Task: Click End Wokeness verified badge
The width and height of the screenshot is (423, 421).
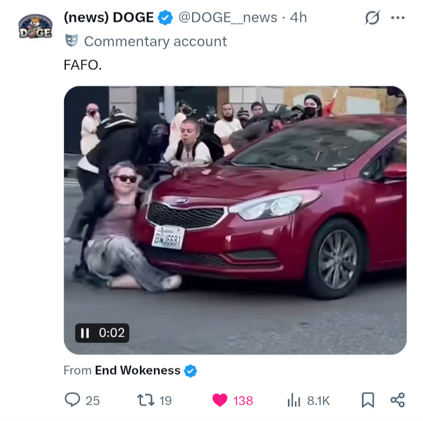Action: (x=190, y=371)
